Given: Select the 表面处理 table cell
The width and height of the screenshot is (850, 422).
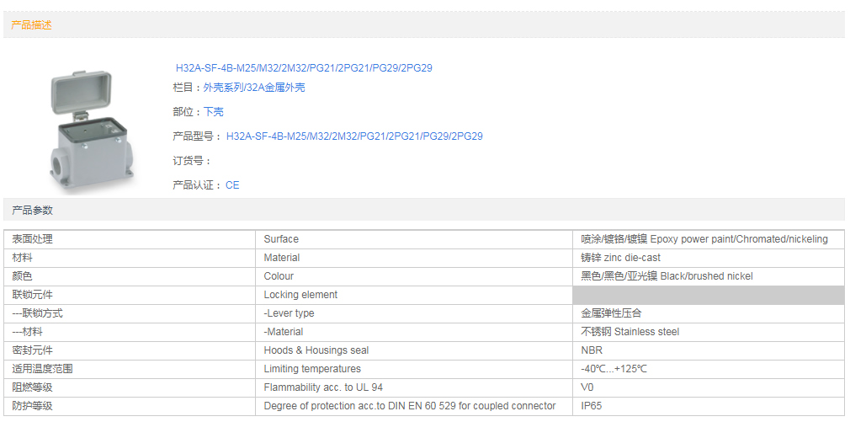Looking at the screenshot, I should point(32,239).
